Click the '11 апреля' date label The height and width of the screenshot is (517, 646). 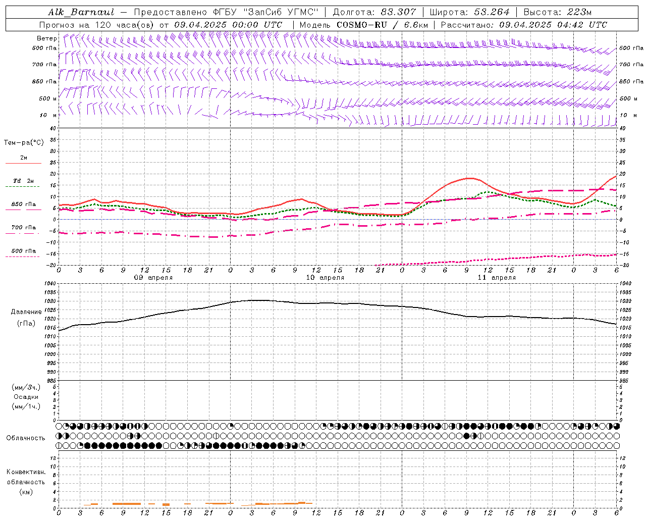pyautogui.click(x=497, y=278)
